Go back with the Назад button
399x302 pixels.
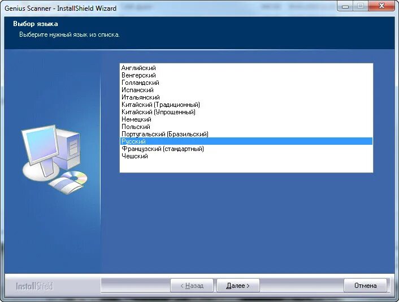(x=192, y=286)
